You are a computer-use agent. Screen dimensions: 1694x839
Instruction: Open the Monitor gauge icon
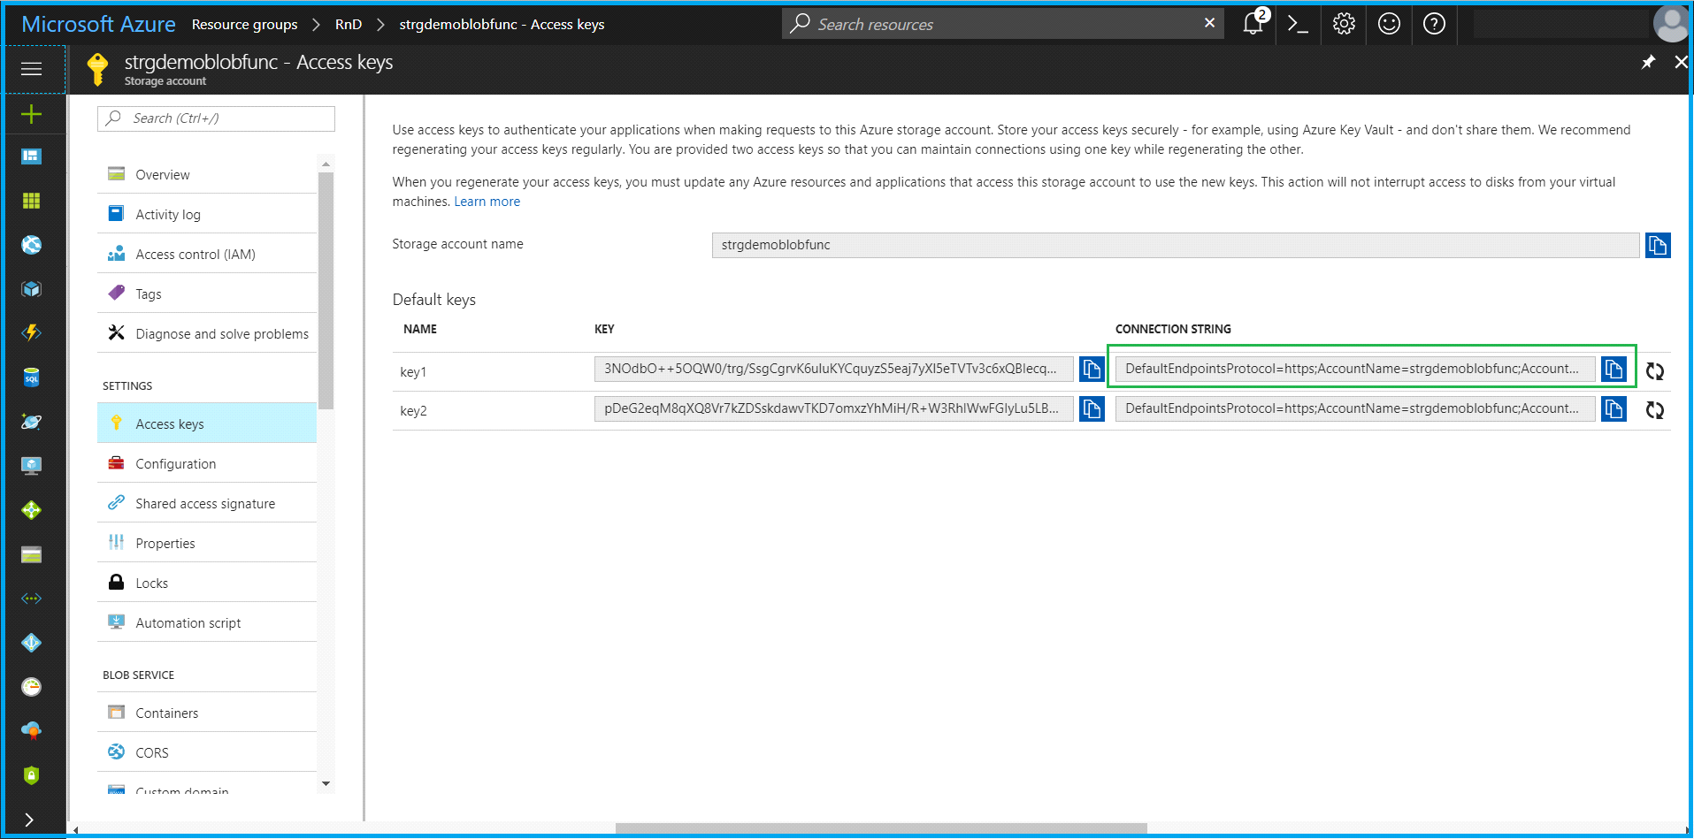tap(32, 687)
